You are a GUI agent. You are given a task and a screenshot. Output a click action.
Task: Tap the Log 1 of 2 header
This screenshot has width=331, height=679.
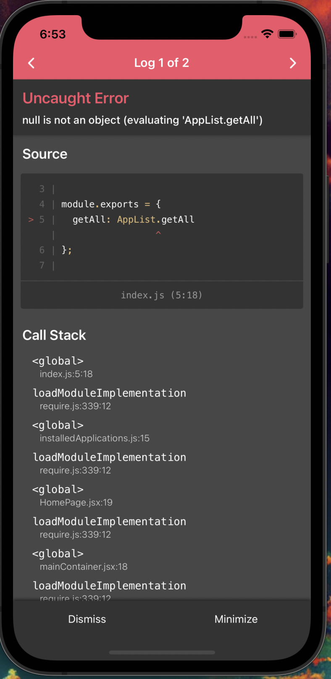pos(162,63)
